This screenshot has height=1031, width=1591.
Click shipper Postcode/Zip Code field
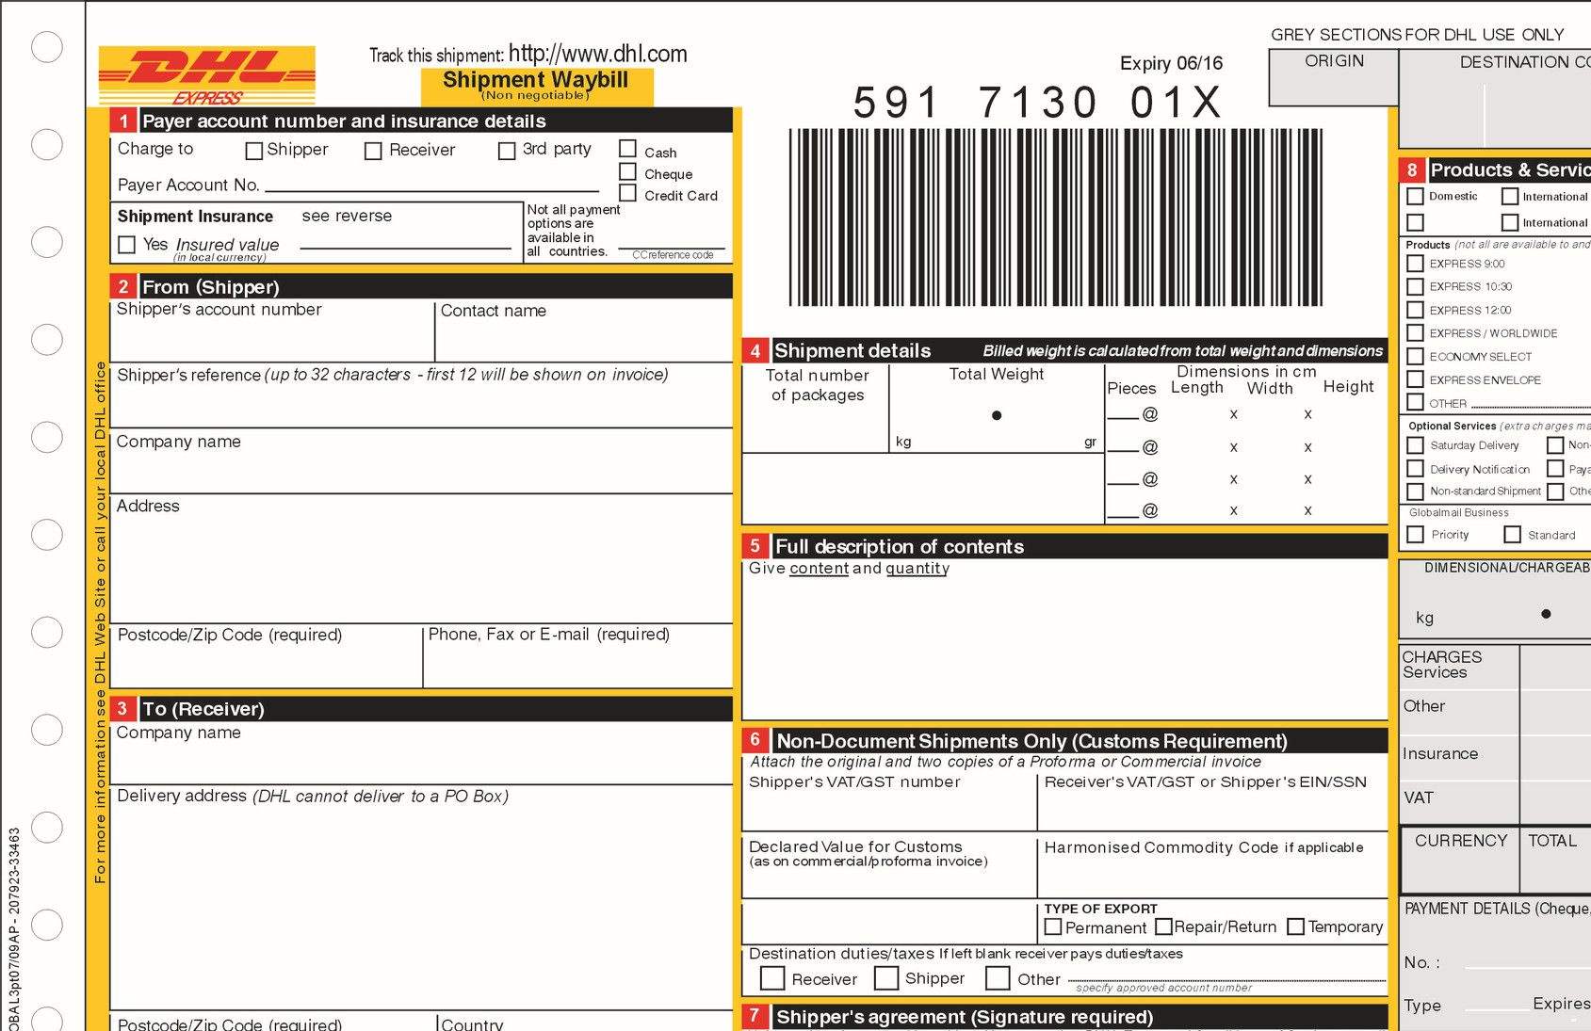[x=267, y=656]
